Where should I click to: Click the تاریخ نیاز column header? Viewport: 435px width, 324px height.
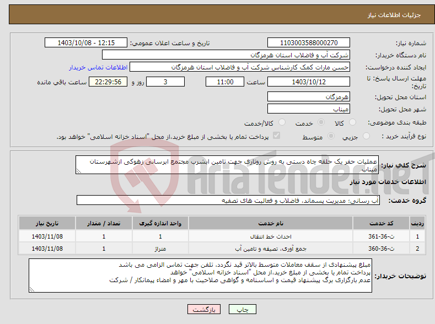click(x=47, y=223)
